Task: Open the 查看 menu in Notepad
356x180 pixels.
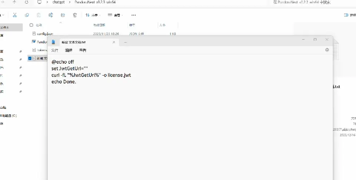Action: (x=83, y=50)
